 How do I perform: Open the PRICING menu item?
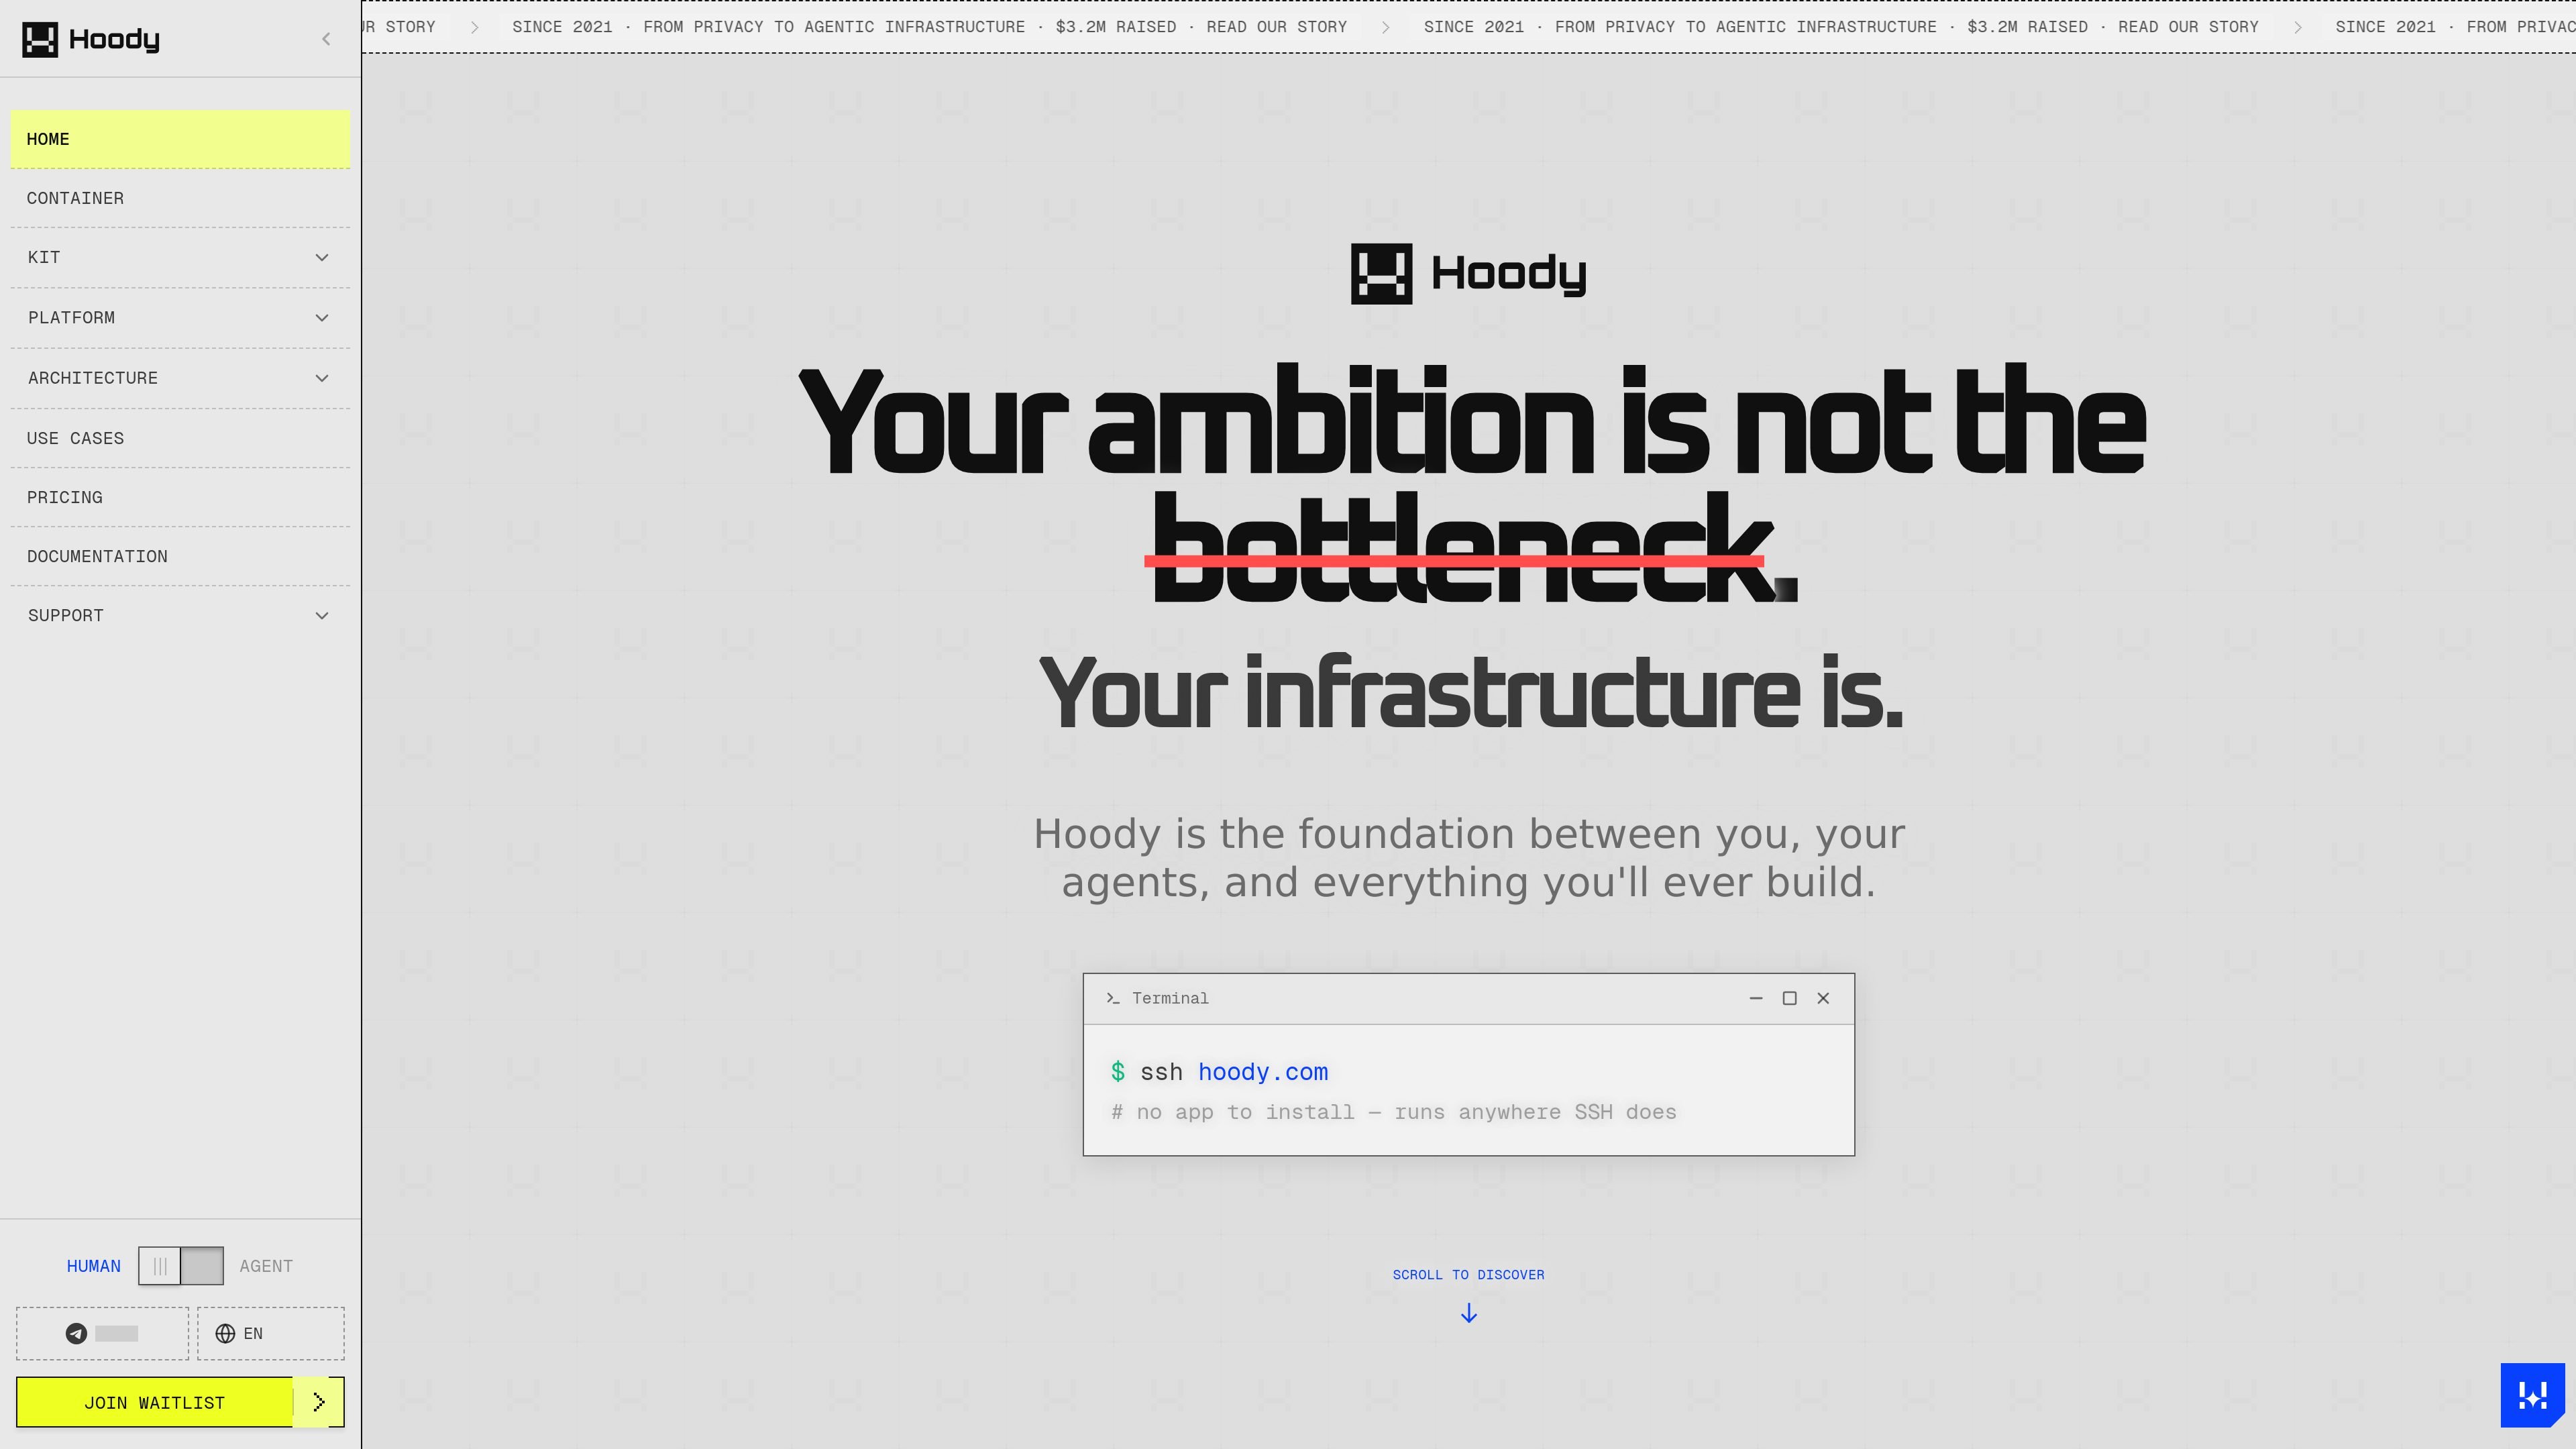(x=180, y=497)
